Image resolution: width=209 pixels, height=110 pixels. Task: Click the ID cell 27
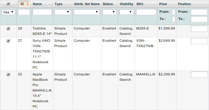pyautogui.click(x=20, y=41)
